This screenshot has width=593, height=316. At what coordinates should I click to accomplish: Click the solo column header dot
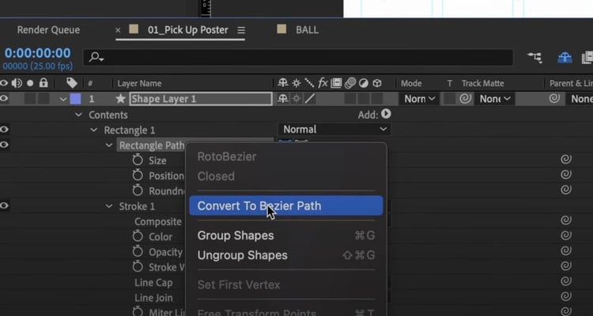[x=30, y=83]
